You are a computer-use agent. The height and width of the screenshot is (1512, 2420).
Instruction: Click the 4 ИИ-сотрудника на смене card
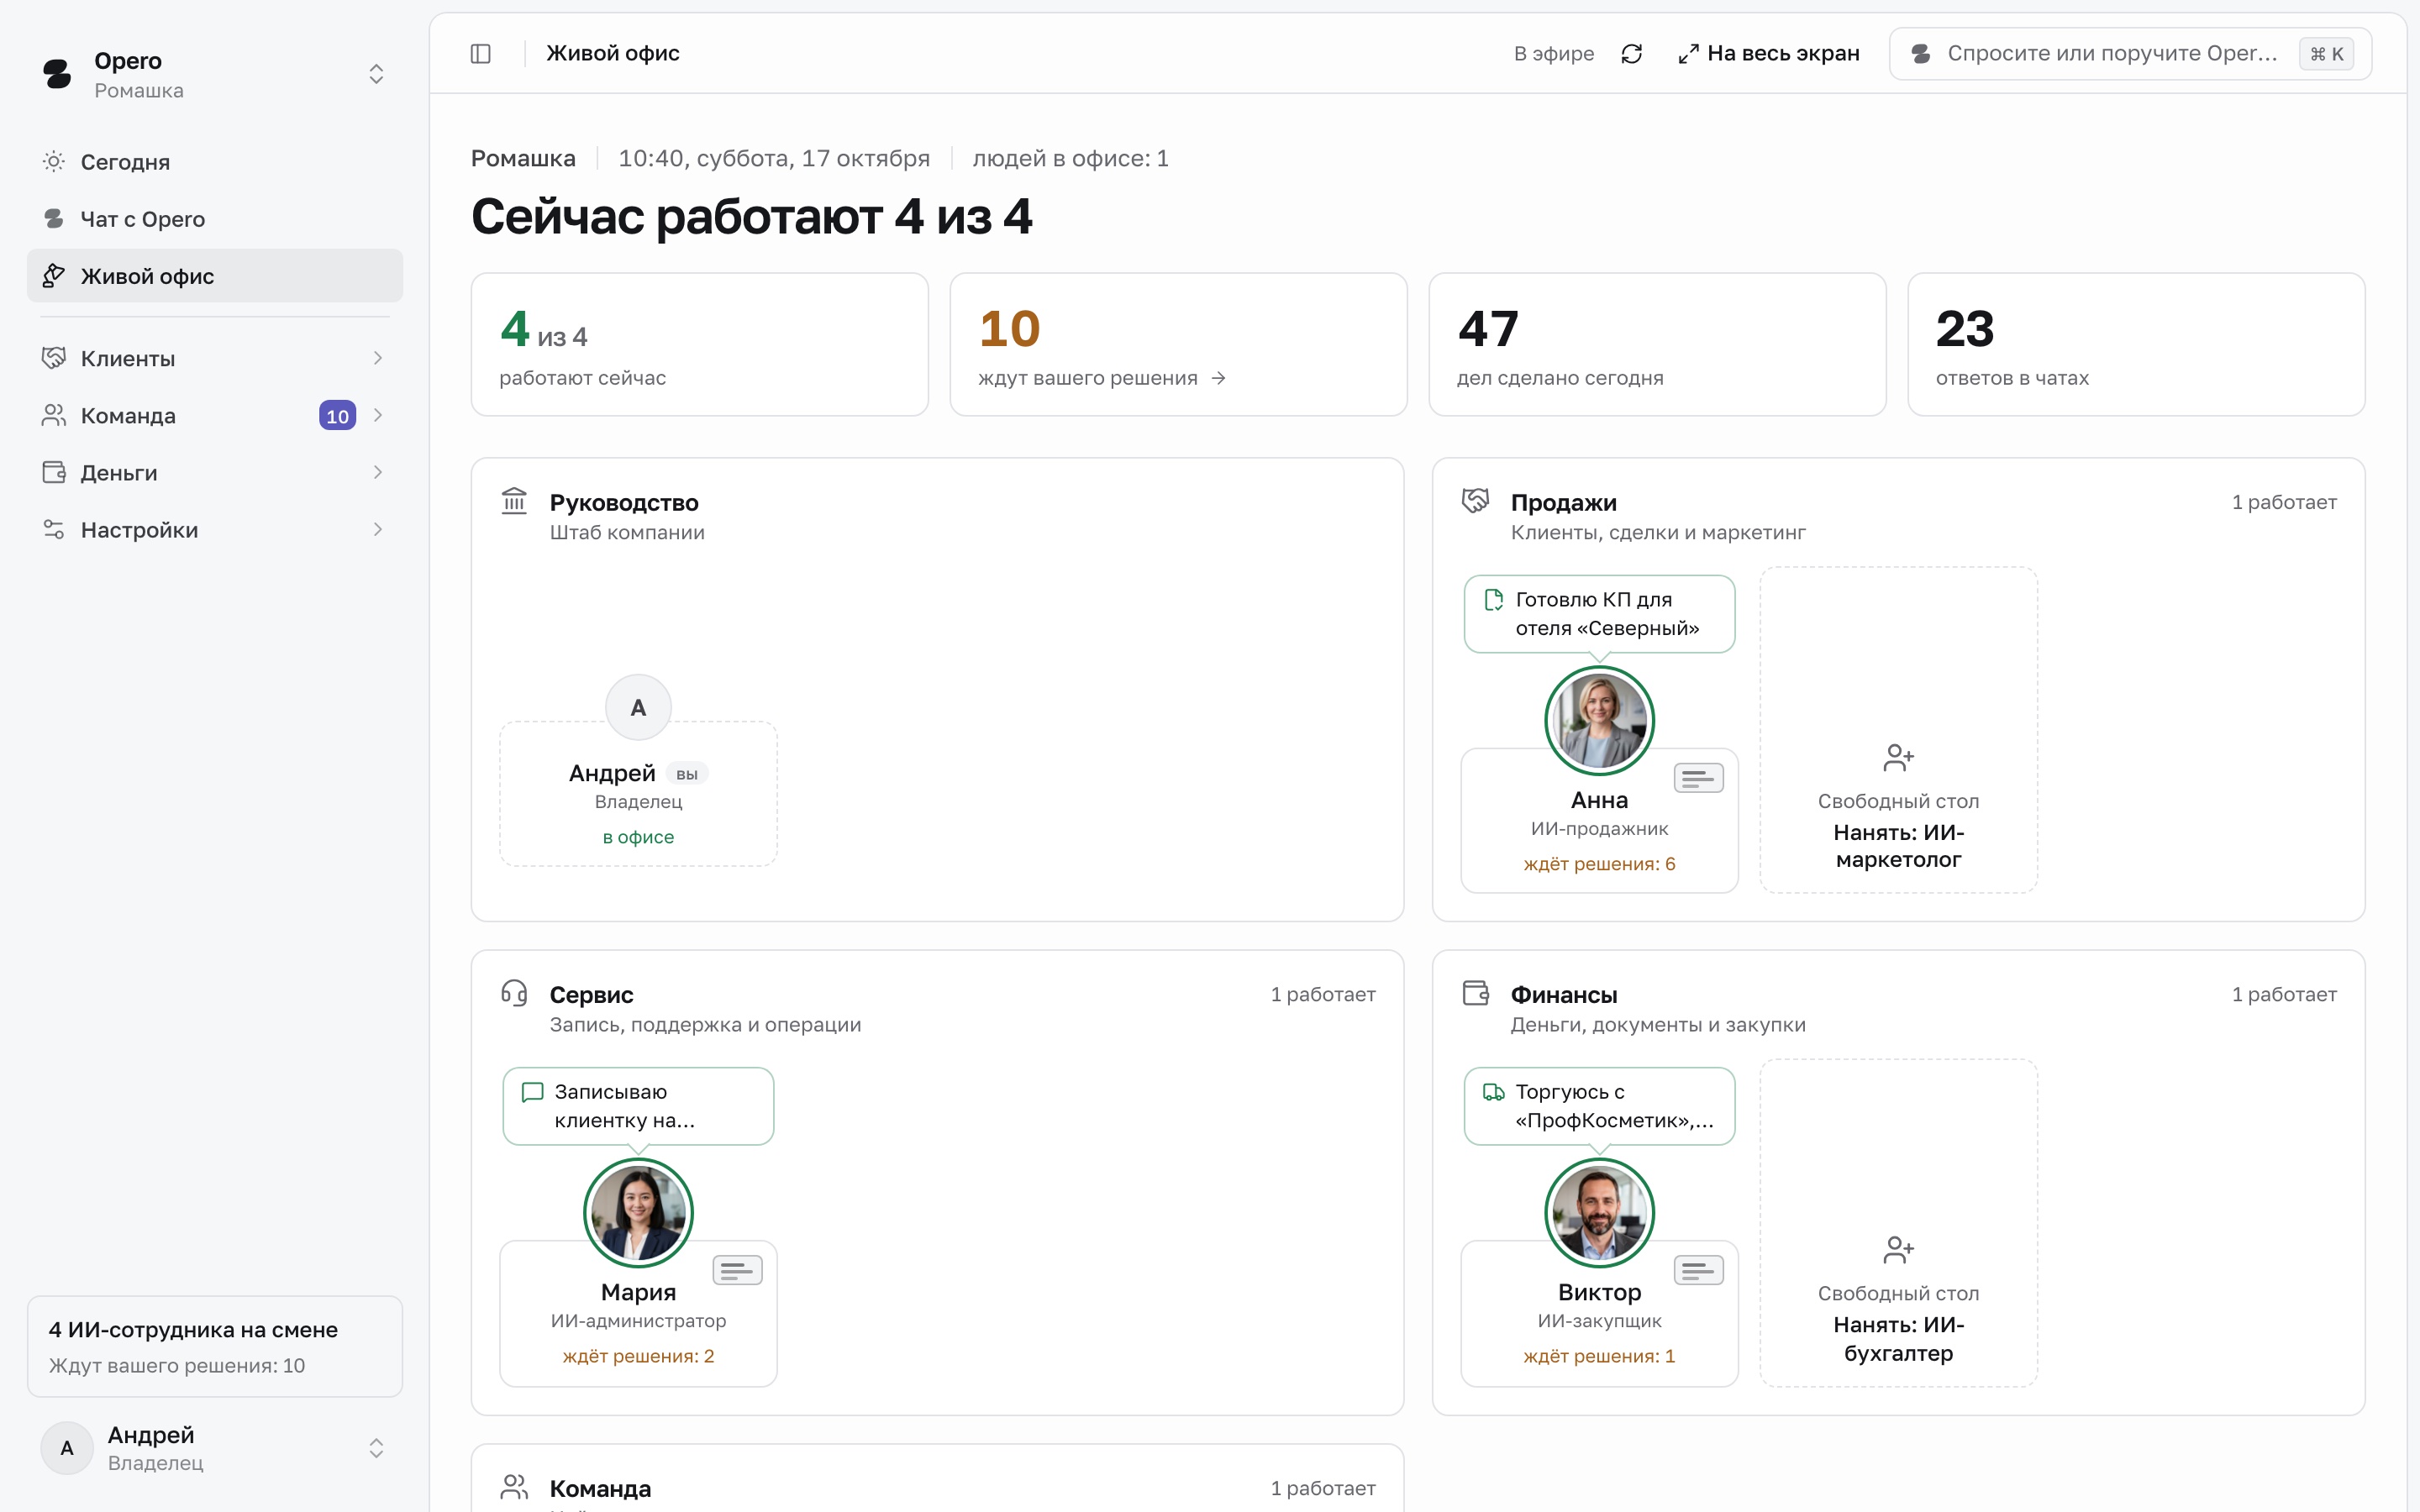pyautogui.click(x=215, y=1346)
